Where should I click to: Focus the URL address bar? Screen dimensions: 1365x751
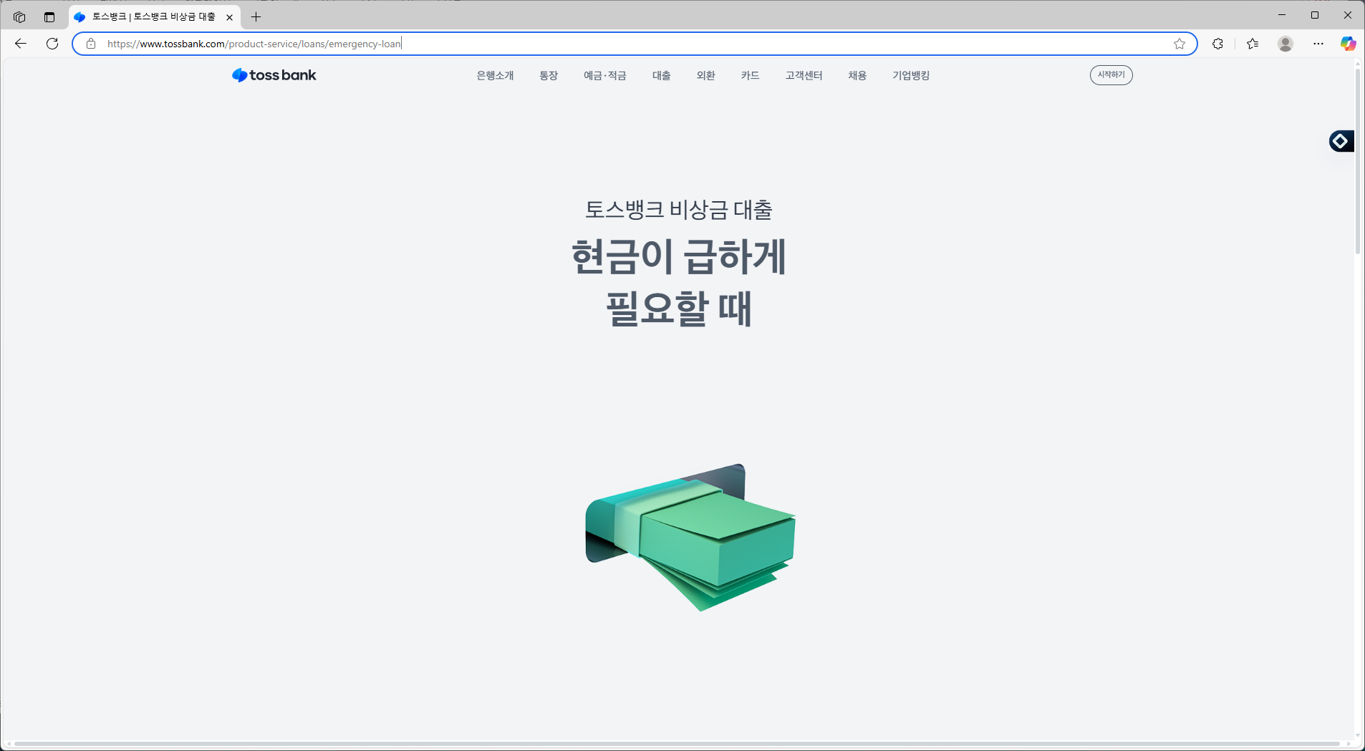(634, 44)
